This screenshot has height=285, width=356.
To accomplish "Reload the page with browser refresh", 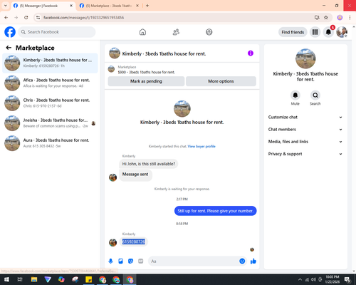I will point(26,18).
